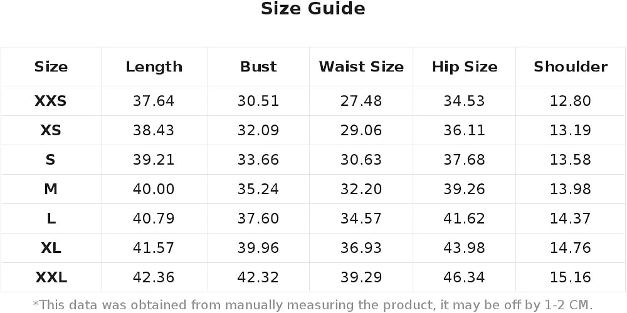The height and width of the screenshot is (313, 627).
Task: Click the XS size row label
Action: pos(51,131)
